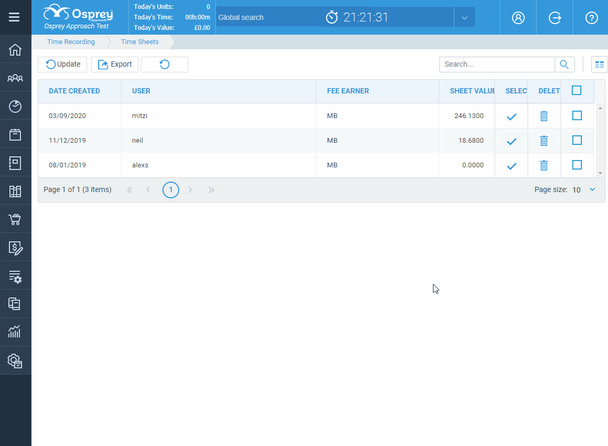608x446 pixels.
Task: Tick the select-all header checkbox
Action: click(577, 90)
